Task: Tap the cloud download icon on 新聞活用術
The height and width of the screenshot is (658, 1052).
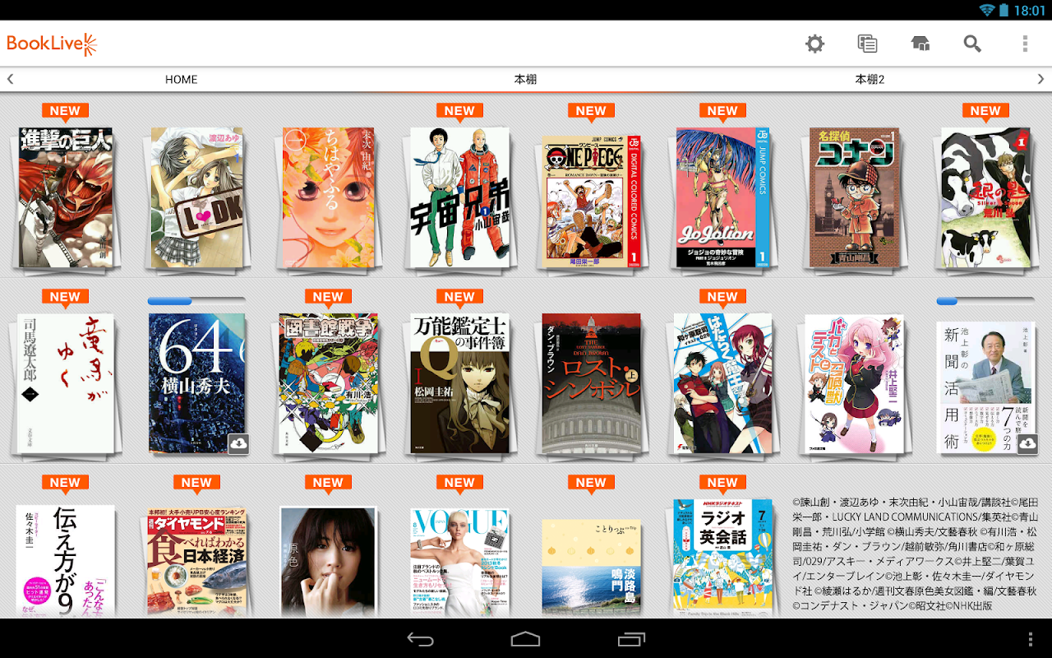Action: (x=1027, y=443)
